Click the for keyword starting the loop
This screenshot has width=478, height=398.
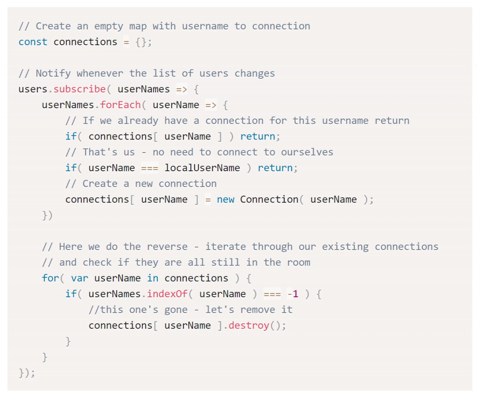click(x=50, y=279)
